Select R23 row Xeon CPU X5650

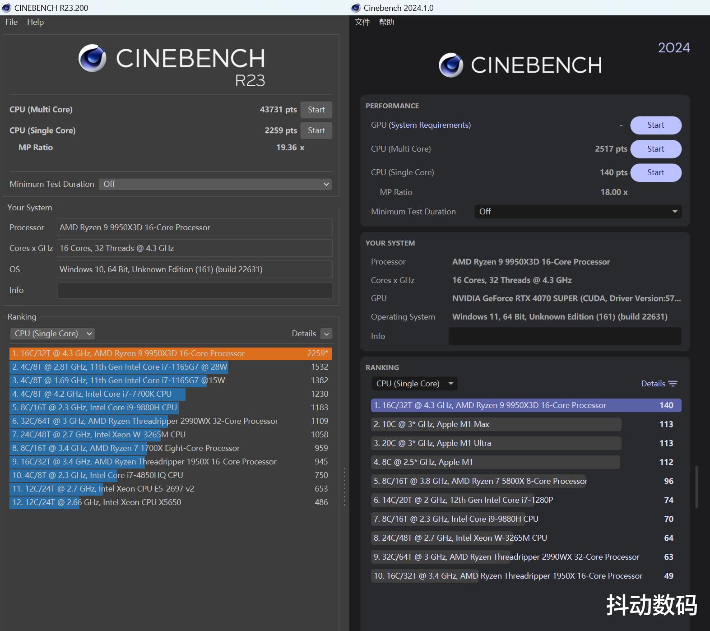[x=171, y=502]
